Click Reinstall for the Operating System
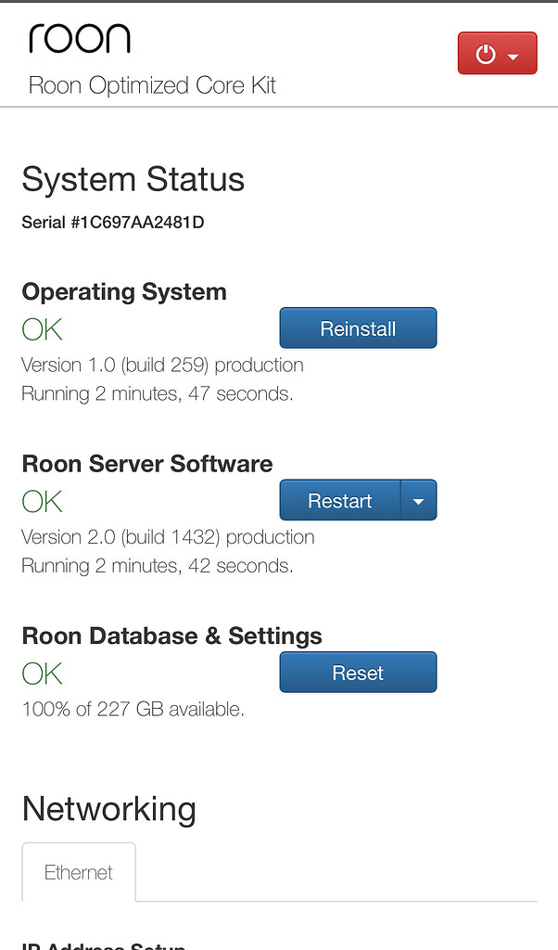The width and height of the screenshot is (558, 950). (358, 327)
